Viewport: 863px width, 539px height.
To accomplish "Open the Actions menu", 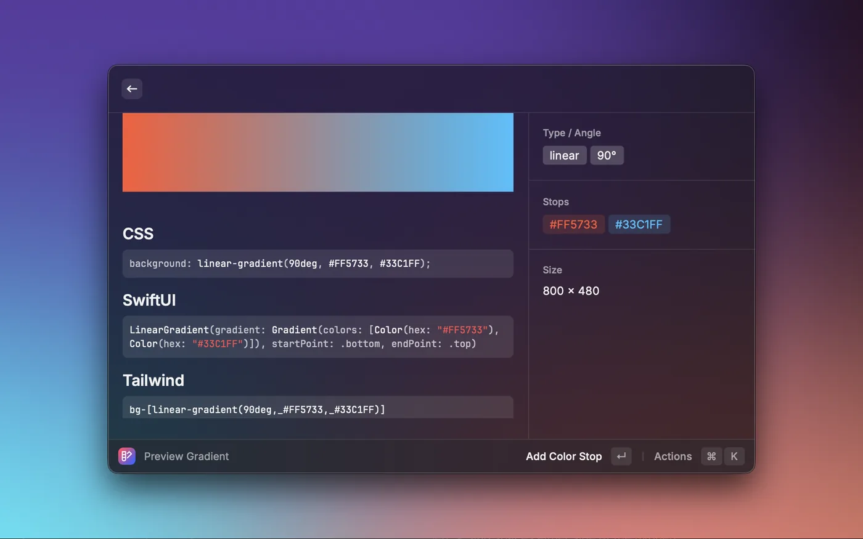I will pos(673,456).
